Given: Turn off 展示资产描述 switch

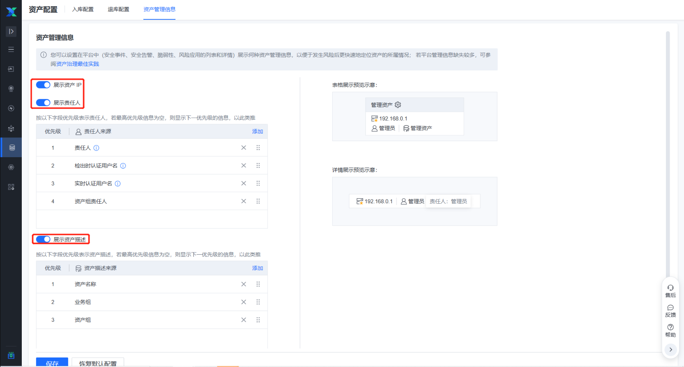Looking at the screenshot, I should click(43, 239).
